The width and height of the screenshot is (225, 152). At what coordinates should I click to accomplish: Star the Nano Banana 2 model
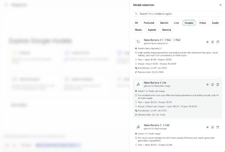coord(208,127)
